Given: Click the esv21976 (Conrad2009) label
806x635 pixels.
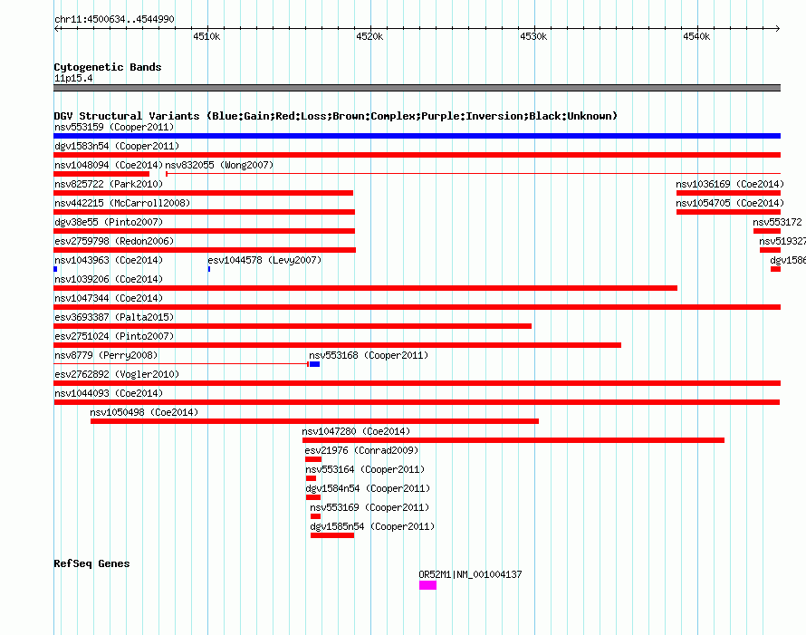Looking at the screenshot, I should click(361, 450).
